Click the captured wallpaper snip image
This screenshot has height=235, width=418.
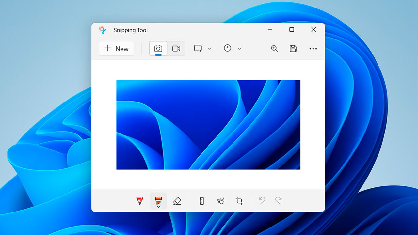point(208,125)
